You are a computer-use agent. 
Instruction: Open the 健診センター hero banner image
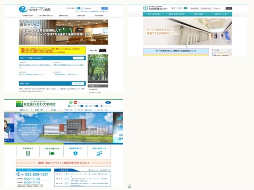click(63, 32)
